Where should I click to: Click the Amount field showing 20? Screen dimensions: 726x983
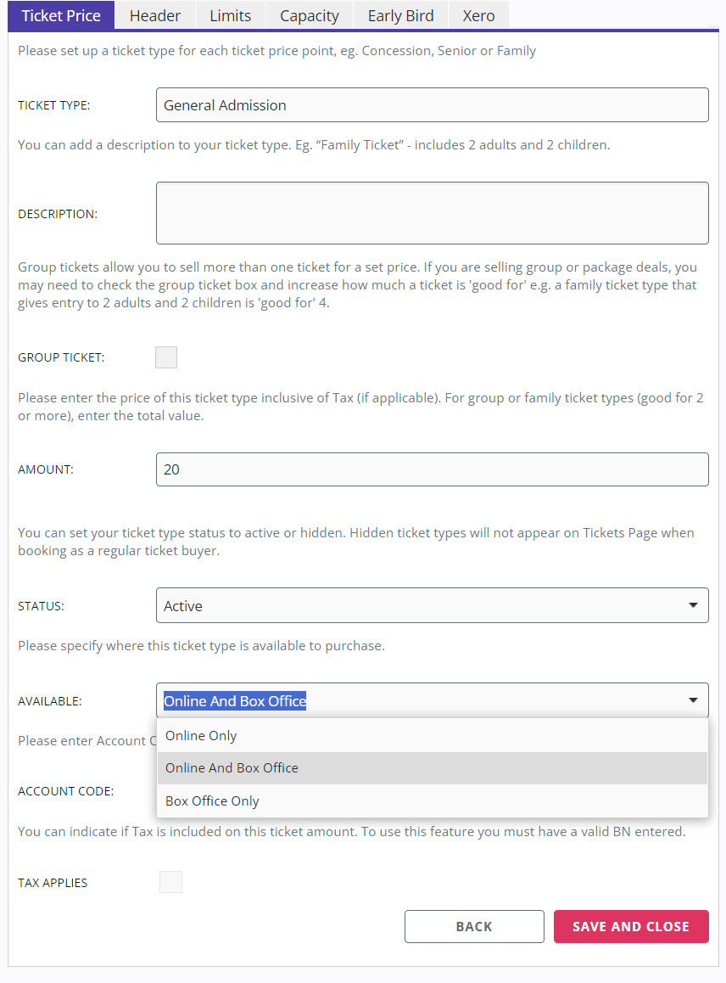[433, 469]
